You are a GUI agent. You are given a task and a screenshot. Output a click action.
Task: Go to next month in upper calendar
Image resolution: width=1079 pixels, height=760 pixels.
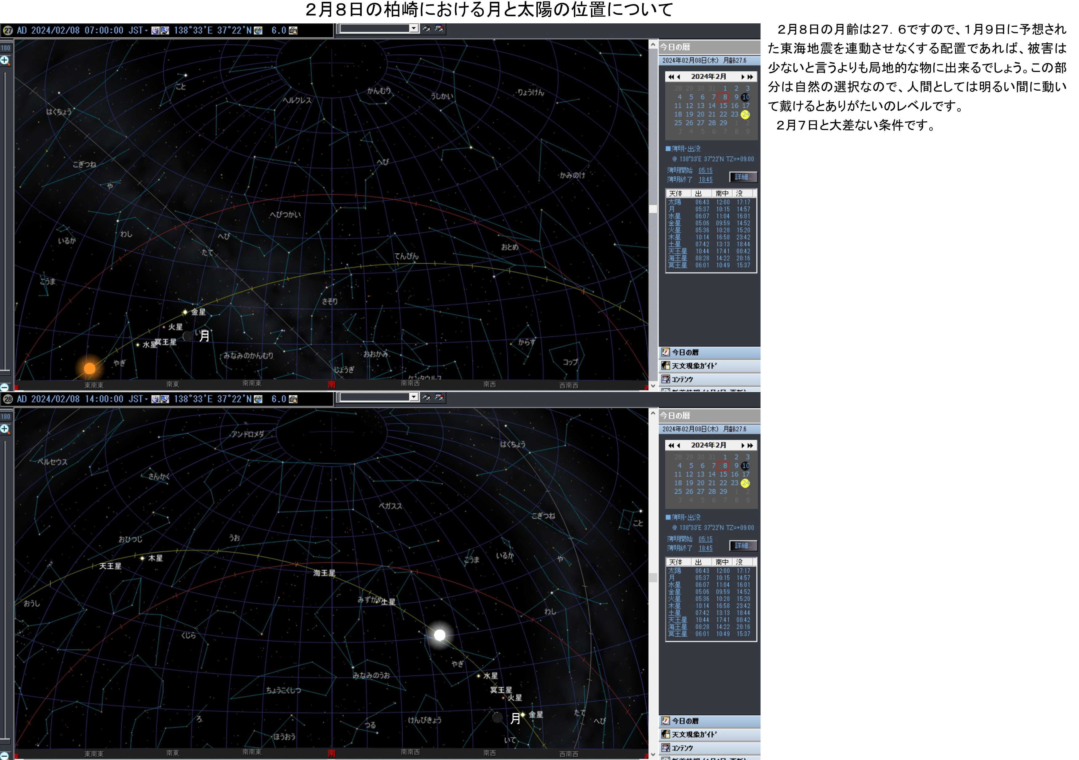point(743,76)
